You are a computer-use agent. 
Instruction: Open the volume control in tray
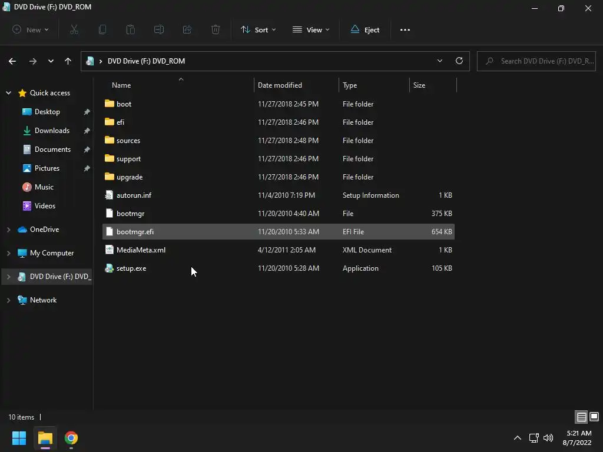(x=548, y=438)
